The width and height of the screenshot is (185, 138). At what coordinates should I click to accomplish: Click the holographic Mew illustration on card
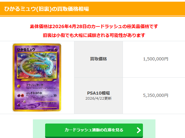(37, 65)
